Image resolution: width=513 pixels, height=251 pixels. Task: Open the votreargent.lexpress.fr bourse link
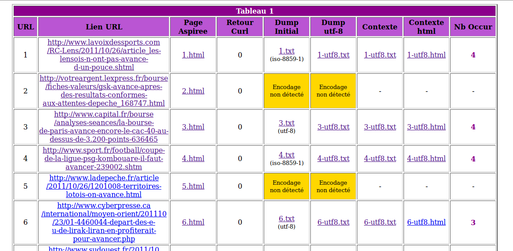(x=104, y=91)
